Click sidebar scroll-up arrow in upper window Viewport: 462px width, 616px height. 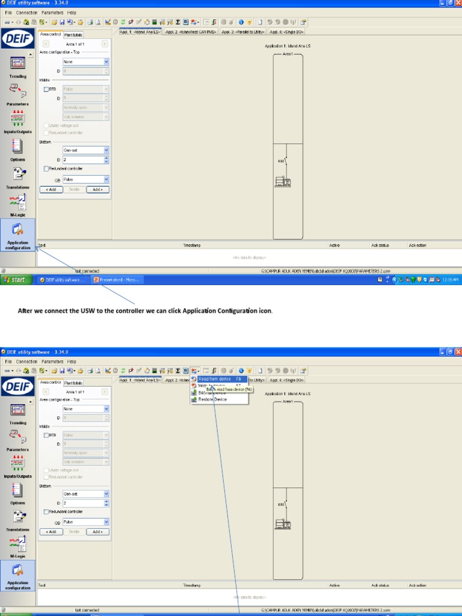(x=31, y=55)
